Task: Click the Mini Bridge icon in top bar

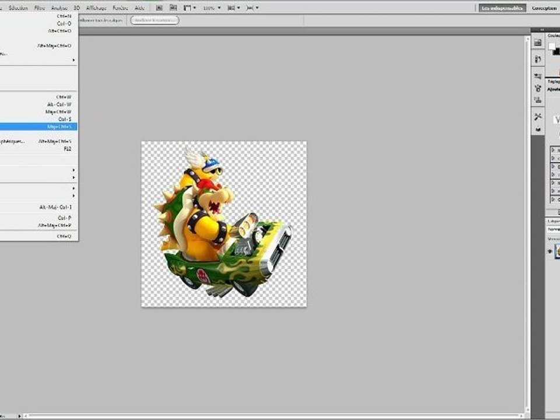Action: tap(173, 8)
